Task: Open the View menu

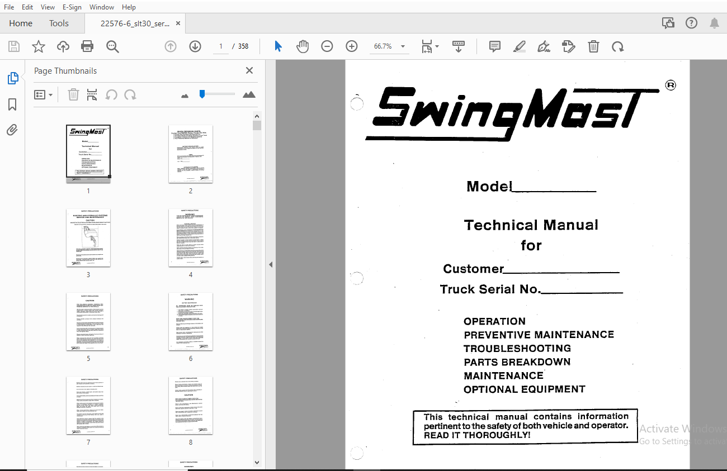Action: (x=48, y=7)
